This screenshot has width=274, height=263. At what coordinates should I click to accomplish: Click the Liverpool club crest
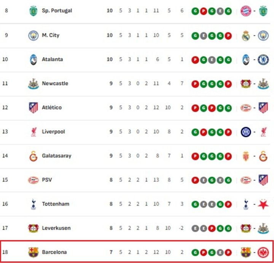pyautogui.click(x=33, y=132)
